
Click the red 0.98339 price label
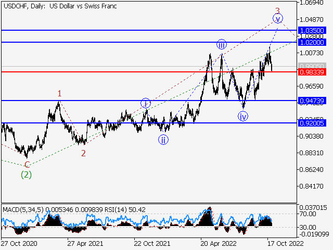(x=312, y=72)
